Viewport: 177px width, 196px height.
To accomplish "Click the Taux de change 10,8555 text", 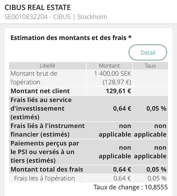I will coord(131,187).
